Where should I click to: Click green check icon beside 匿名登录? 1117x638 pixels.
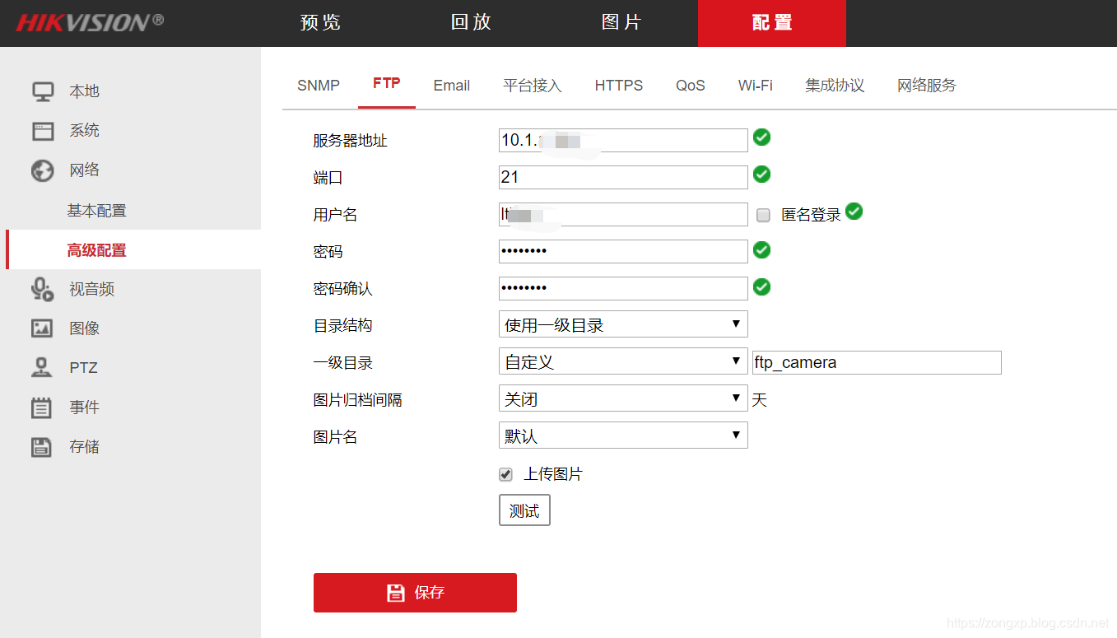coord(854,212)
